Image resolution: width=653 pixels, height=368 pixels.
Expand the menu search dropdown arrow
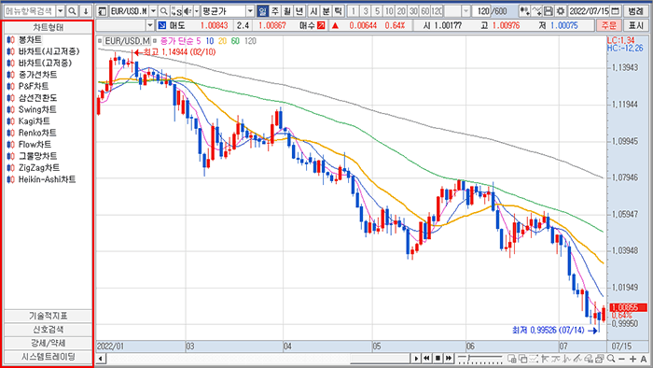(x=61, y=11)
